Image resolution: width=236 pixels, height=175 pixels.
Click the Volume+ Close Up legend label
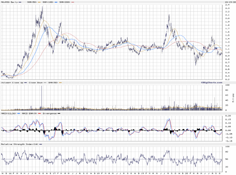click(12, 83)
